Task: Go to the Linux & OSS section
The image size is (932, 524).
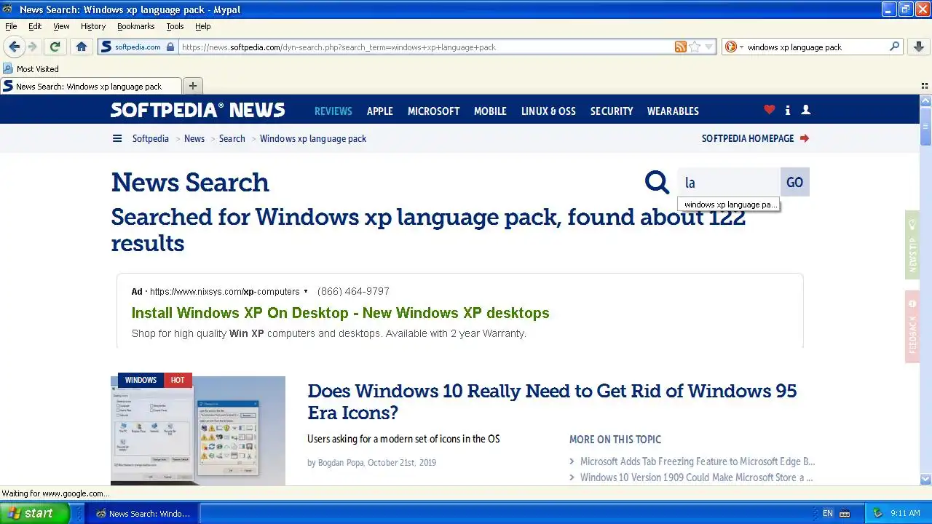Action: point(548,111)
